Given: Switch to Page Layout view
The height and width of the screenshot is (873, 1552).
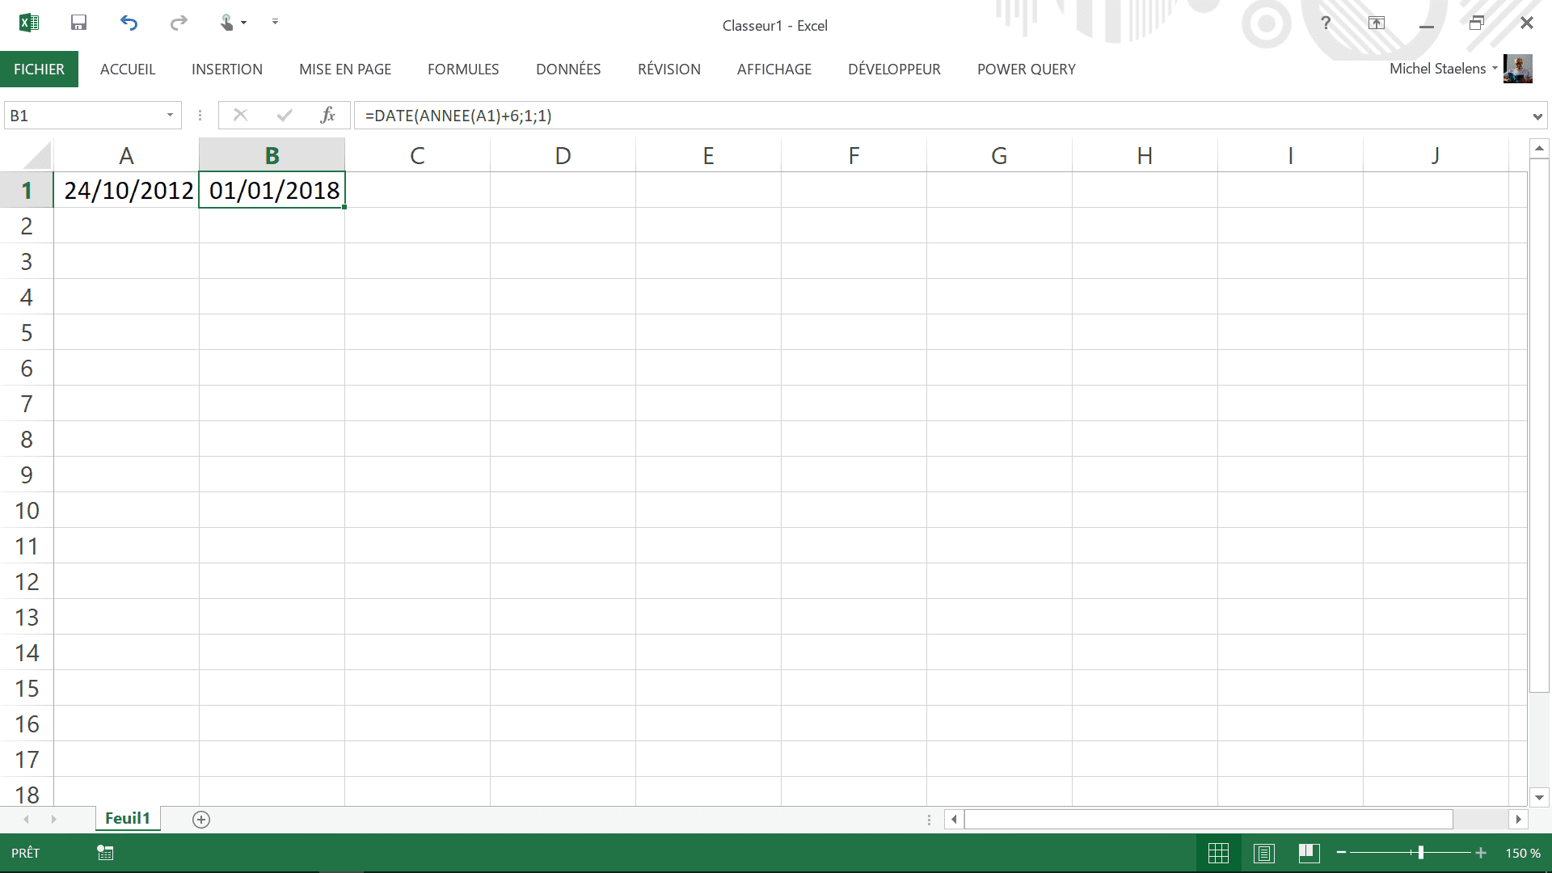Looking at the screenshot, I should pyautogui.click(x=1264, y=853).
